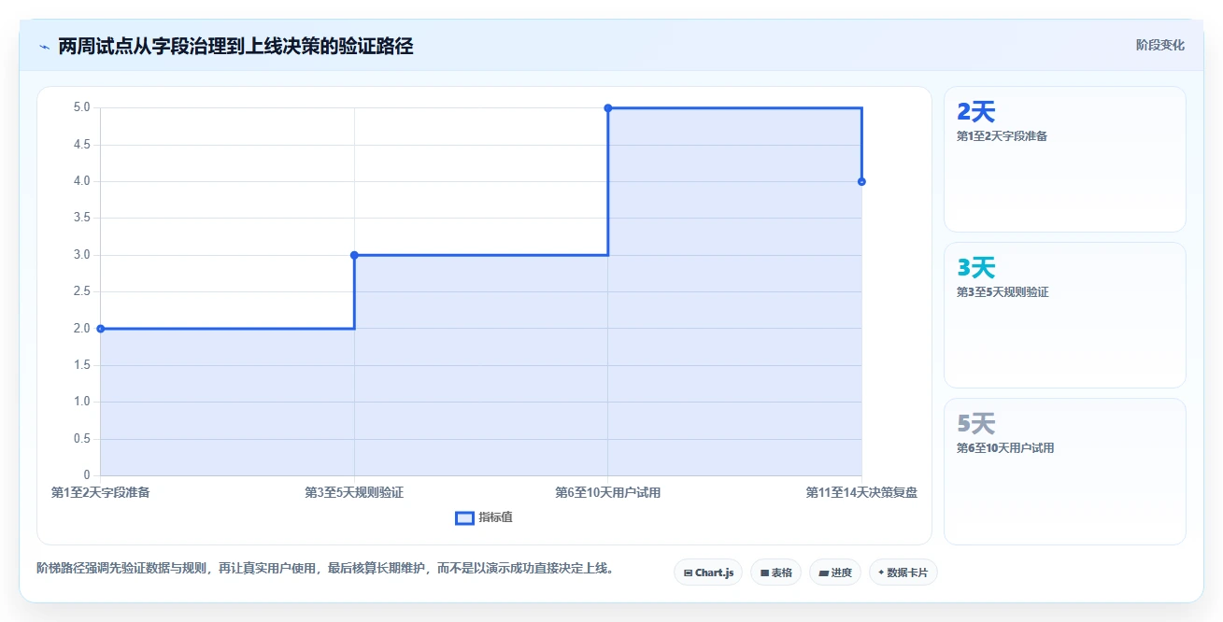Click the data point at value 4.0
The image size is (1223, 622).
click(861, 181)
